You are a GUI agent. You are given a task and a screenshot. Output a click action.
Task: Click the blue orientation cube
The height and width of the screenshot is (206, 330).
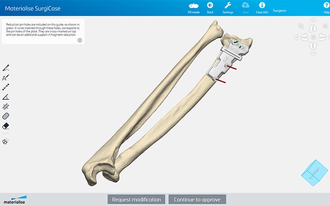tap(314, 173)
